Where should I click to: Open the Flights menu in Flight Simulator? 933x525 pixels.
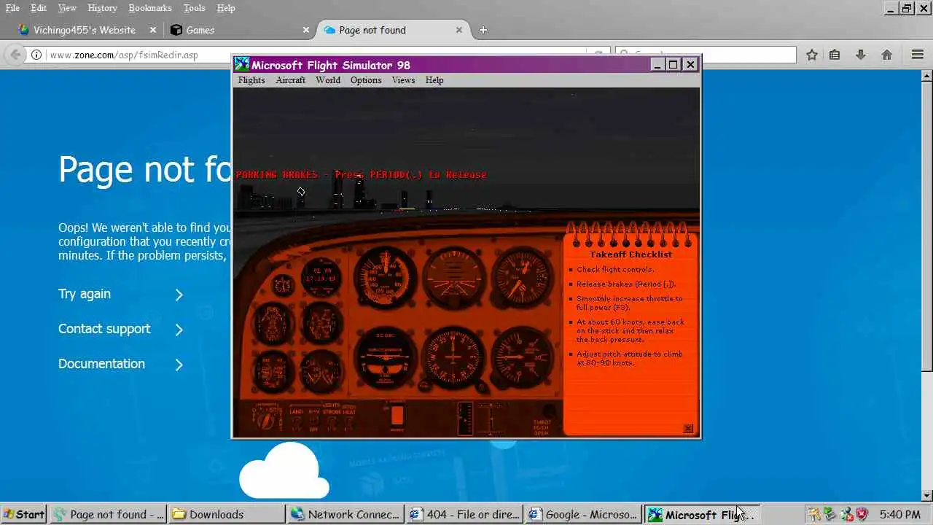click(x=251, y=80)
